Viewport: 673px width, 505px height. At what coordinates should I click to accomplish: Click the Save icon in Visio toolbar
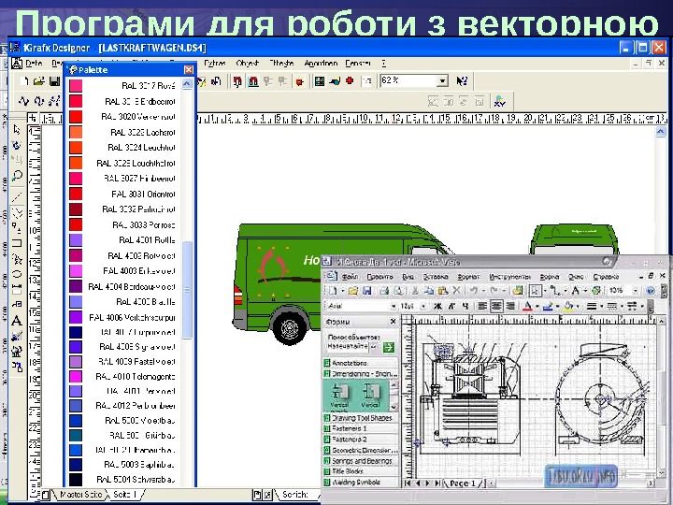[x=367, y=291]
